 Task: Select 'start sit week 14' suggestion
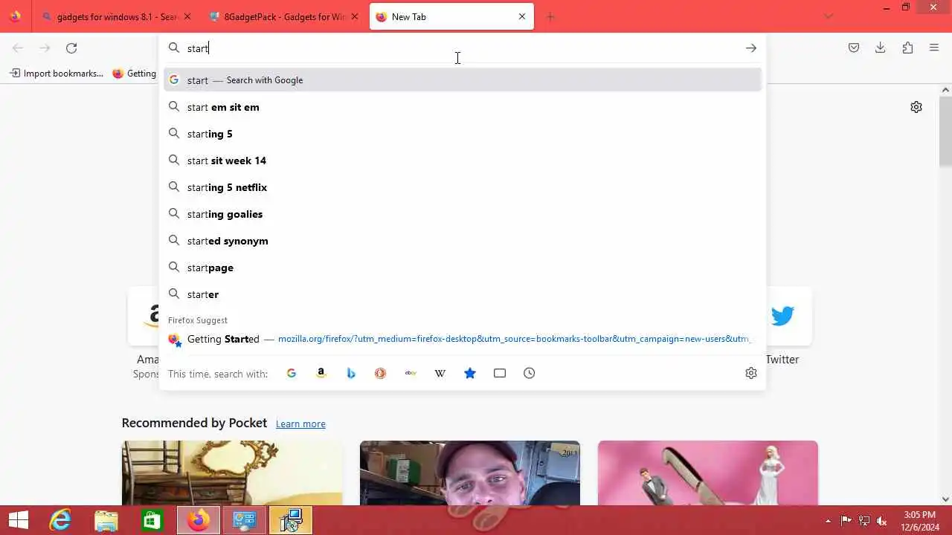[463, 160]
